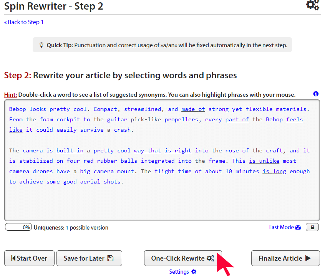Click the word "materials"

291,109
